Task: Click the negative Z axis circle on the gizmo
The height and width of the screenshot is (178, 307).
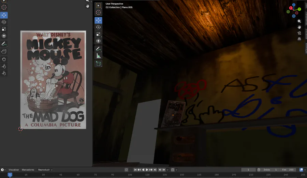Action: tap(294, 16)
